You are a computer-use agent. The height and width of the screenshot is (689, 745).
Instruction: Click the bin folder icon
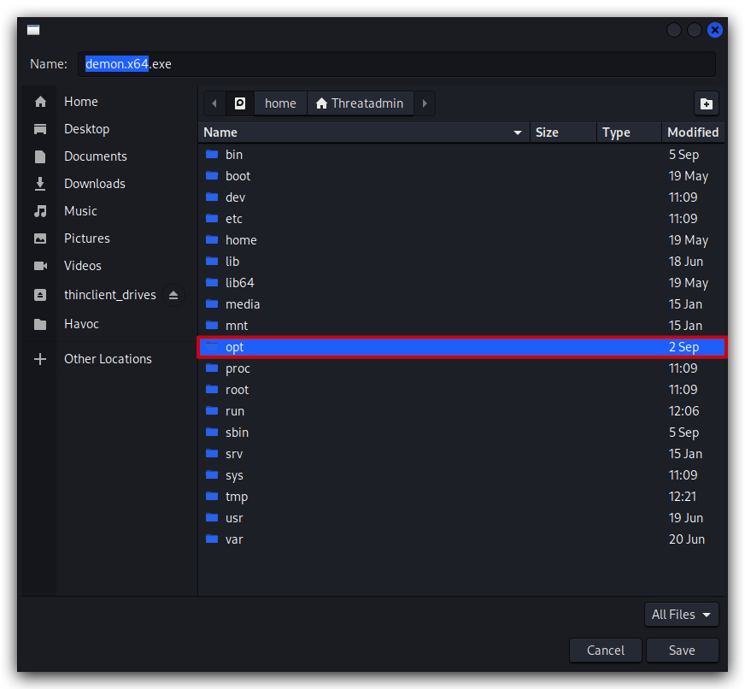[x=212, y=154]
